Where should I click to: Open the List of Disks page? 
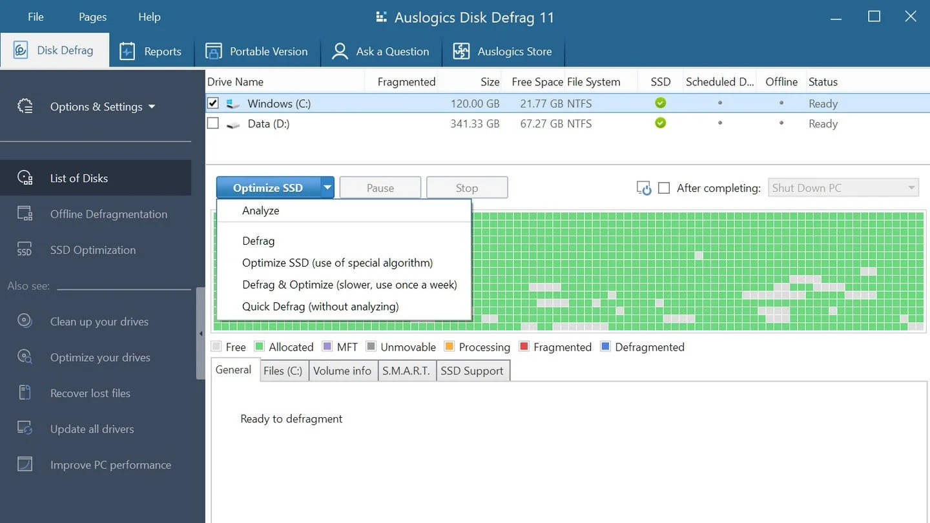coord(96,178)
